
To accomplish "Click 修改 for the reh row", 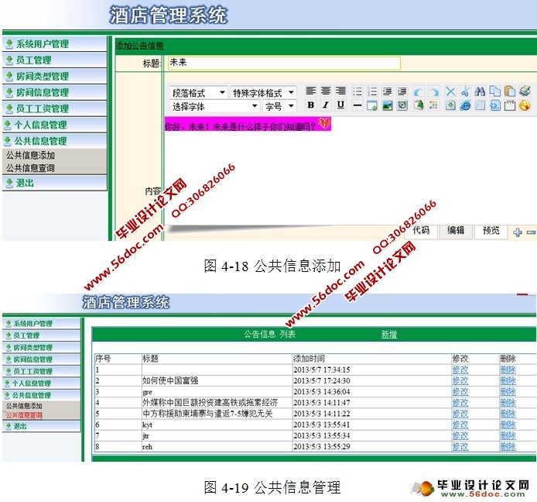I will click(x=460, y=446).
